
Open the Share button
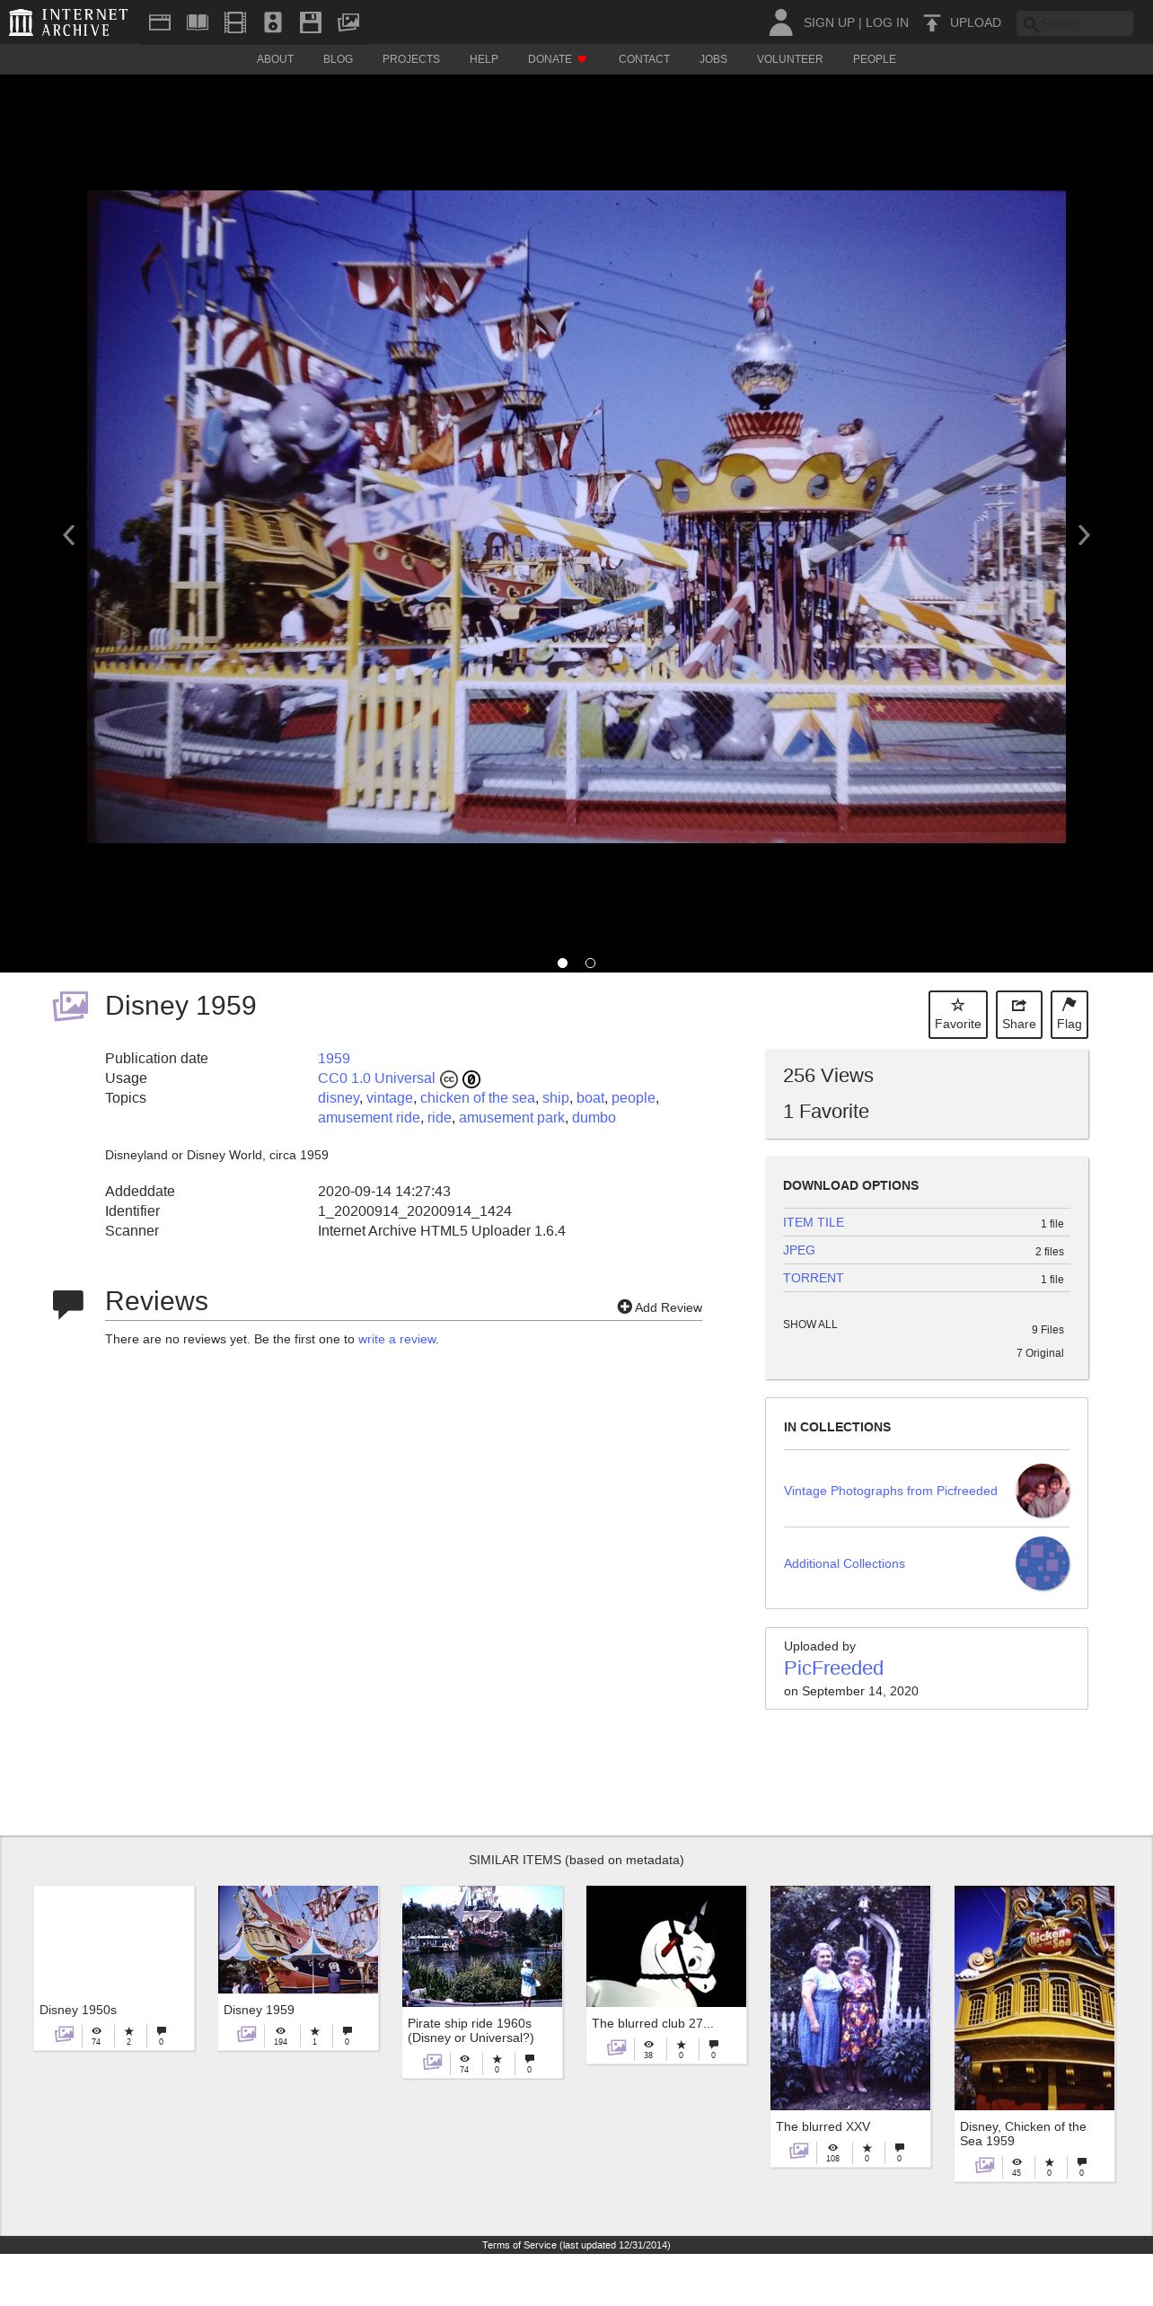tap(1019, 1015)
